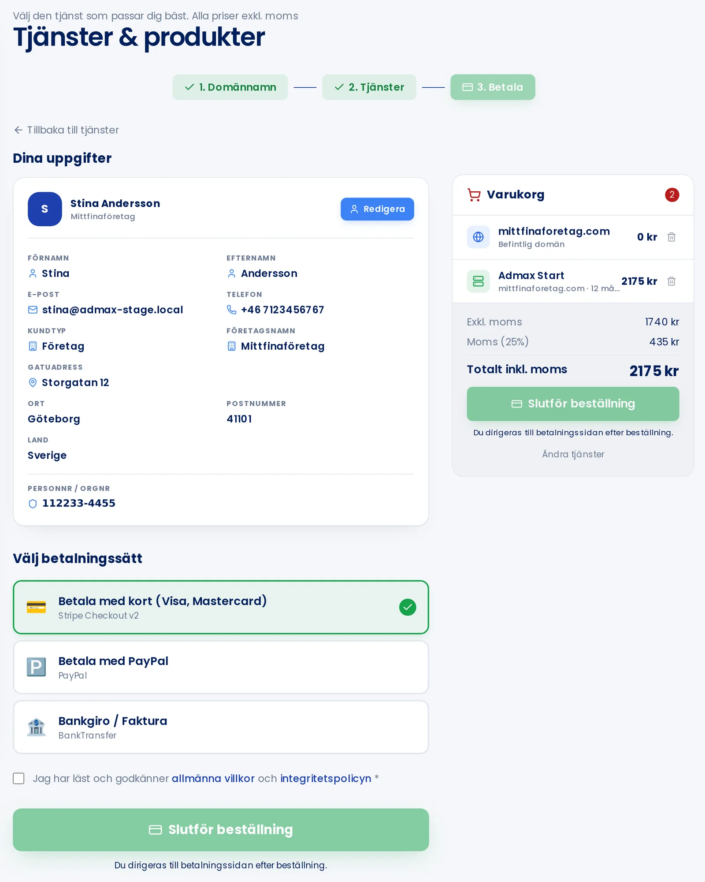This screenshot has width=705, height=882.
Task: Click the city value Göteborg
Action: pyautogui.click(x=54, y=419)
